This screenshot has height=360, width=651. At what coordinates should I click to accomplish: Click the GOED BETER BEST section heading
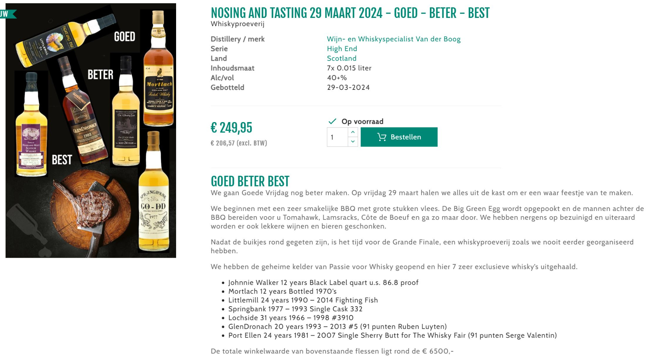(250, 181)
